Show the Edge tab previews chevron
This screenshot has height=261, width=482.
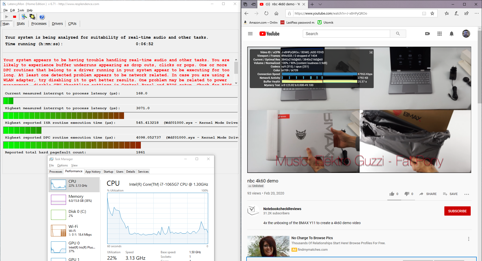click(320, 4)
